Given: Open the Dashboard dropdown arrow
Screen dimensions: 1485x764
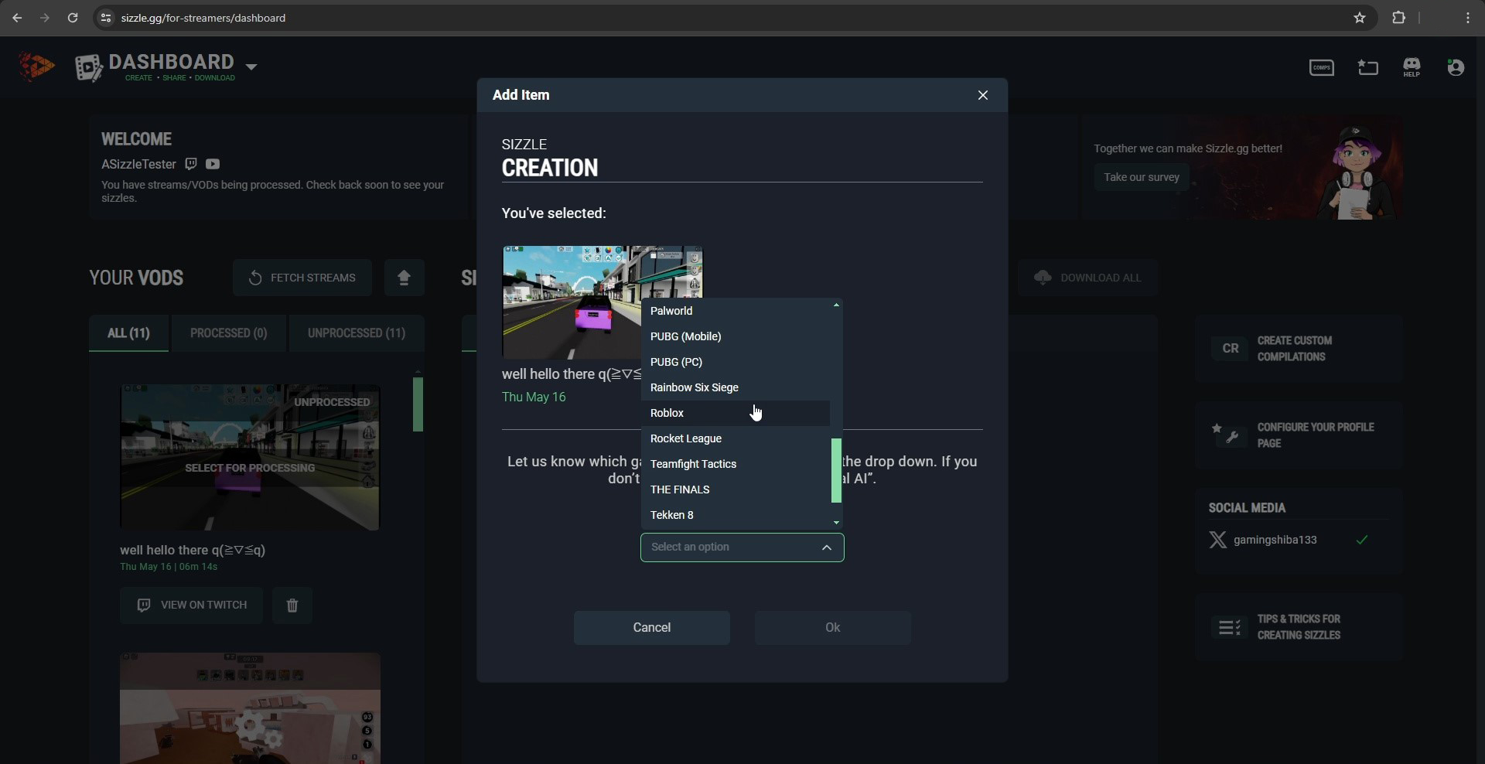Looking at the screenshot, I should pyautogui.click(x=251, y=67).
